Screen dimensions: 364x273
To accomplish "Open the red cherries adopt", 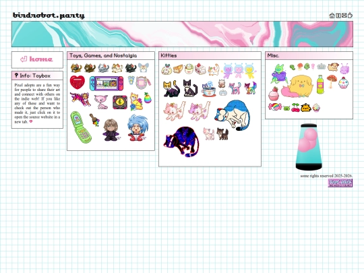I will pyautogui.click(x=295, y=108).
